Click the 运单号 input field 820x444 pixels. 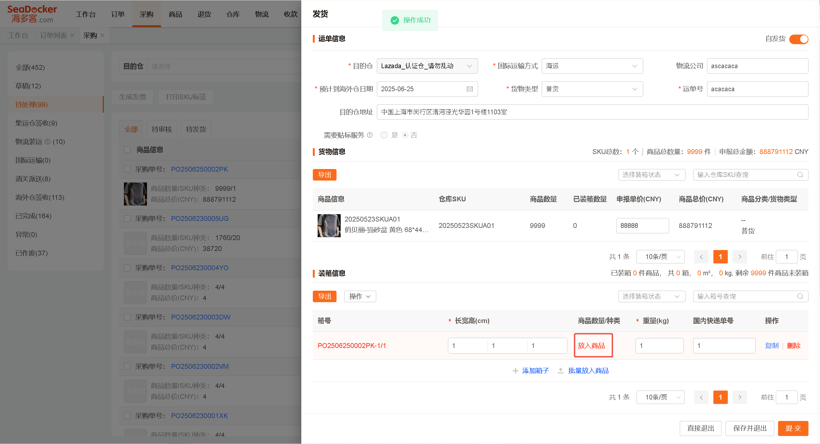click(757, 89)
